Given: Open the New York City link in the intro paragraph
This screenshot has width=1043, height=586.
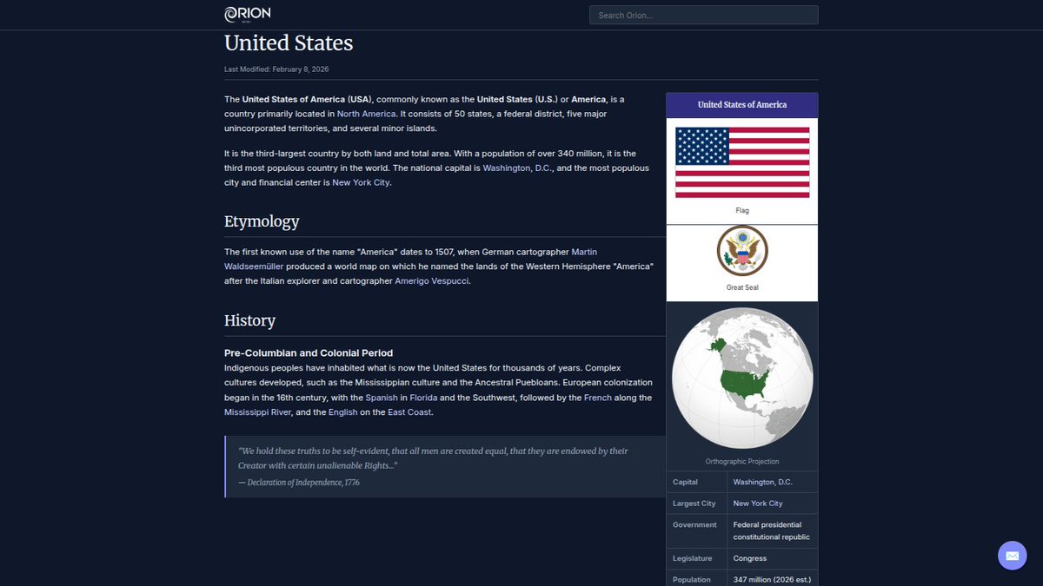Looking at the screenshot, I should tap(361, 182).
